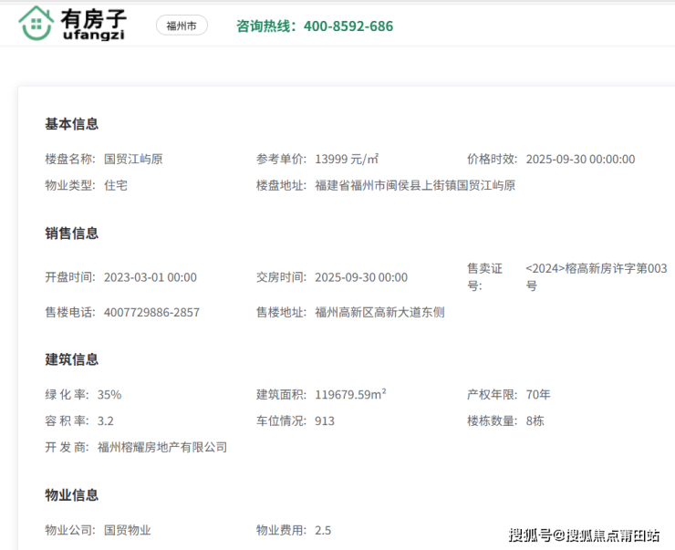Click the developer 福州榕耀房地产有限公司
This screenshot has width=675, height=550.
[162, 447]
